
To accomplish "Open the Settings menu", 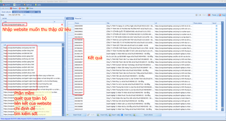I will [28, 5].
